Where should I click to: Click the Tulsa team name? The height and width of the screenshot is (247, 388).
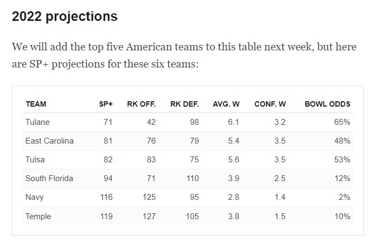coord(35,160)
